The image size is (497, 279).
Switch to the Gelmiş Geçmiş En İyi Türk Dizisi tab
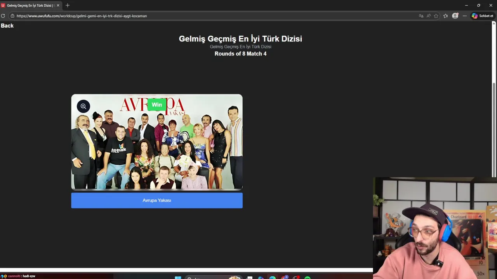point(30,5)
